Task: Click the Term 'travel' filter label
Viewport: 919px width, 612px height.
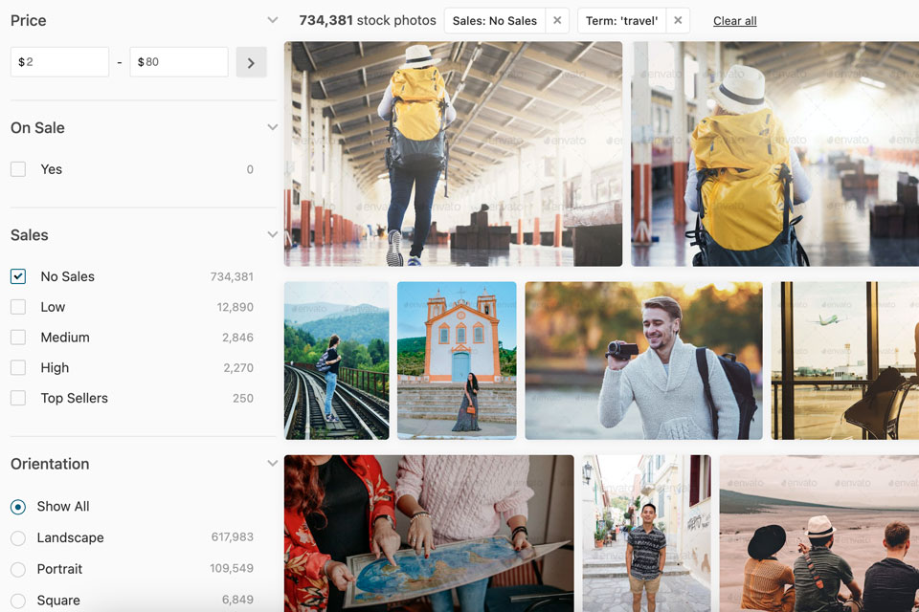Action: [x=622, y=21]
